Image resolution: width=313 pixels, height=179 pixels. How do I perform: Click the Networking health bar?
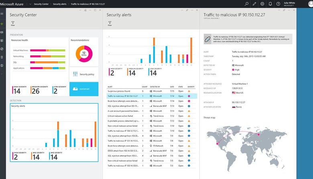[47, 56]
